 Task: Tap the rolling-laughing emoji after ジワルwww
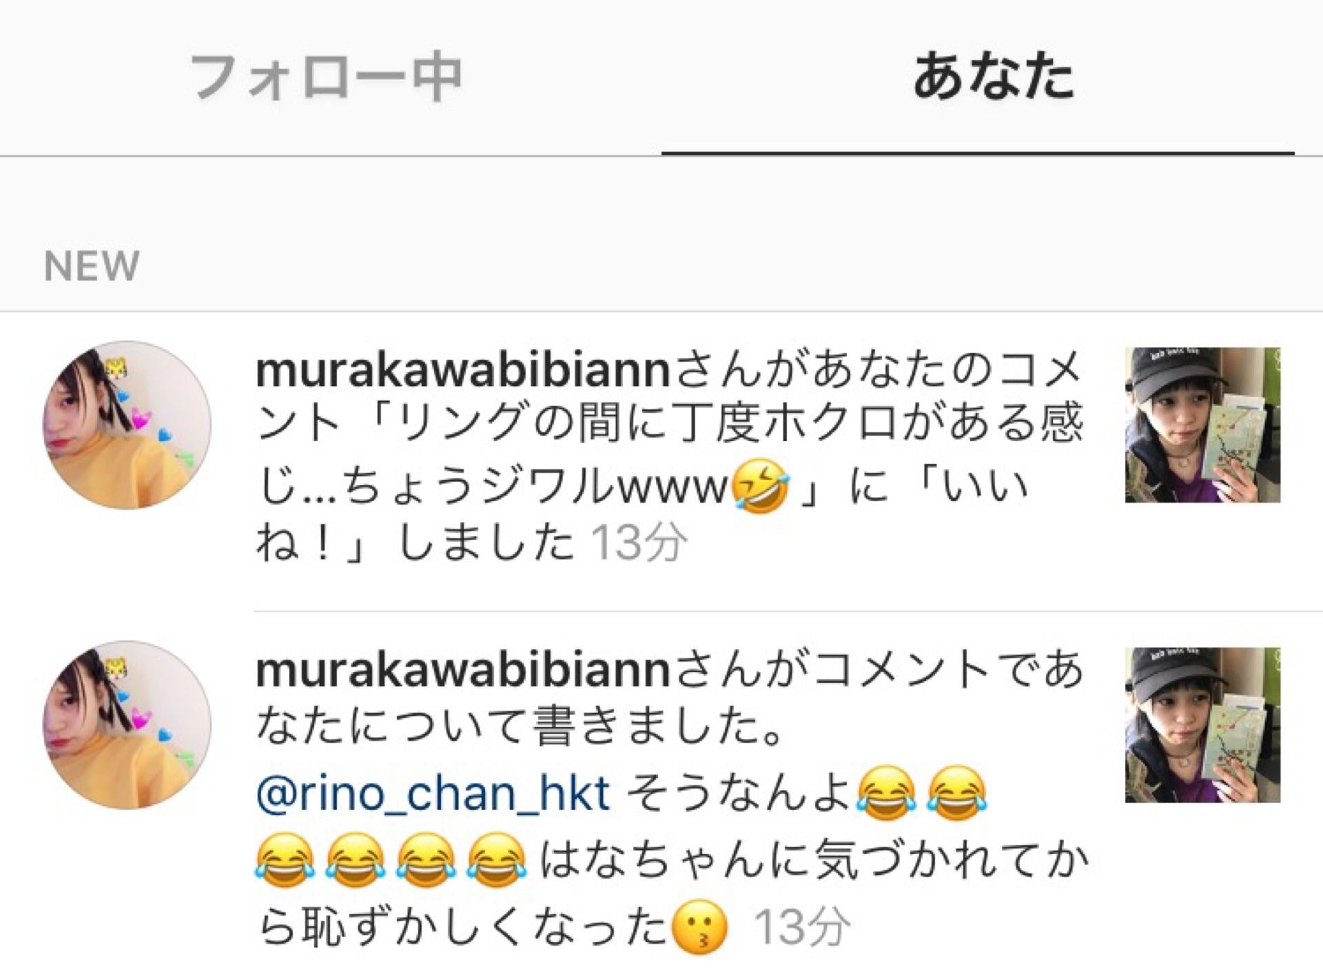point(760,487)
